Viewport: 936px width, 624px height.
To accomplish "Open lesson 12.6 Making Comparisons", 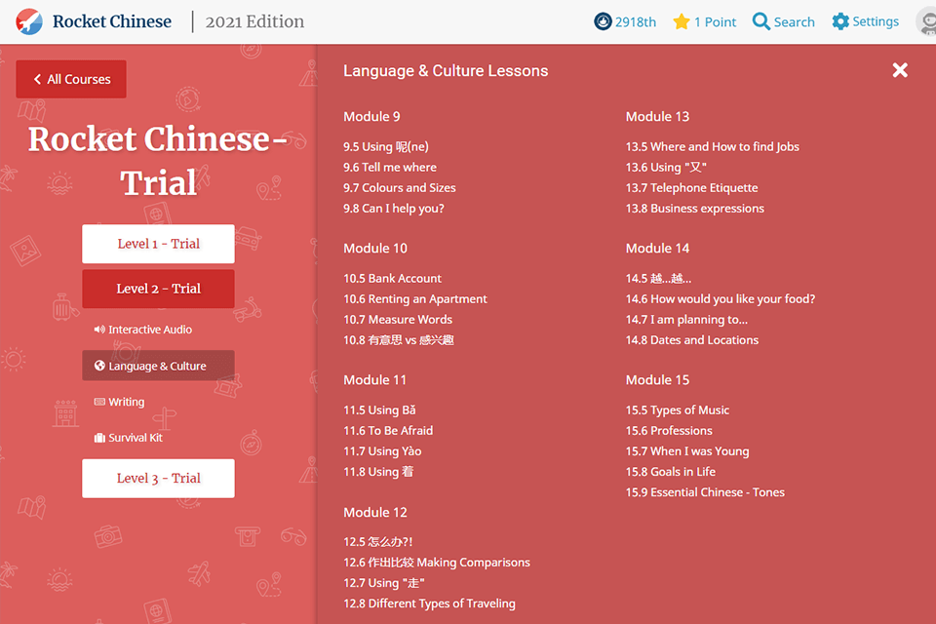I will pyautogui.click(x=437, y=562).
